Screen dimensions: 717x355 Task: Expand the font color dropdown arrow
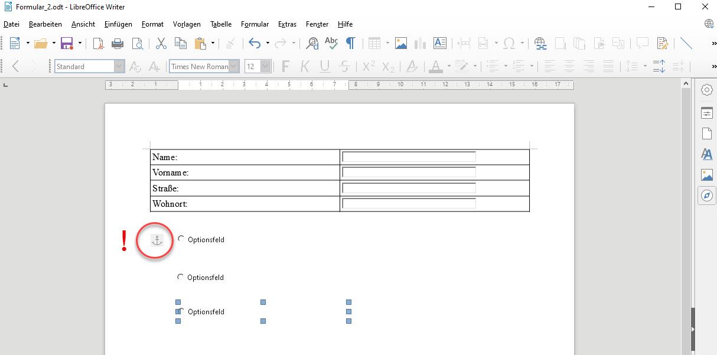pos(449,67)
